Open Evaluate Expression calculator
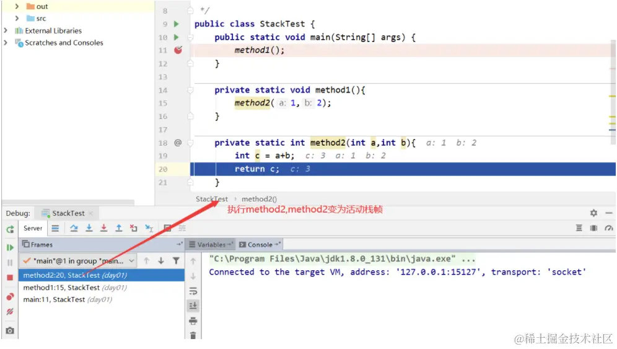This screenshot has height=349, width=617. coord(167,228)
